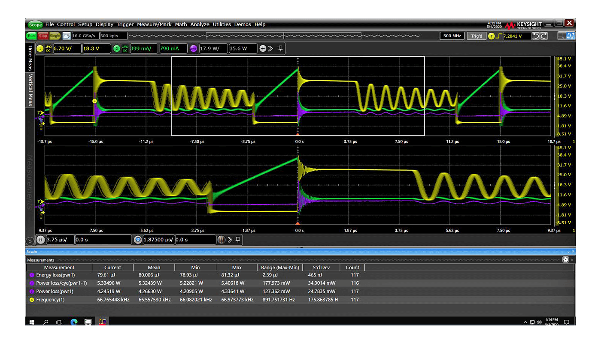
Task: Toggle channel 1 with the yellow button
Action: 40,48
